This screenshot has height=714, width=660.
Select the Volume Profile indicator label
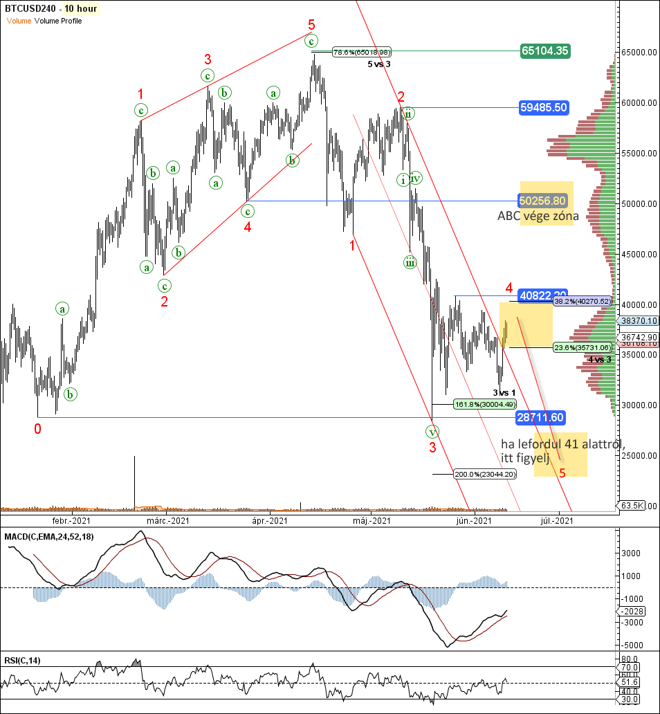pyautogui.click(x=58, y=21)
